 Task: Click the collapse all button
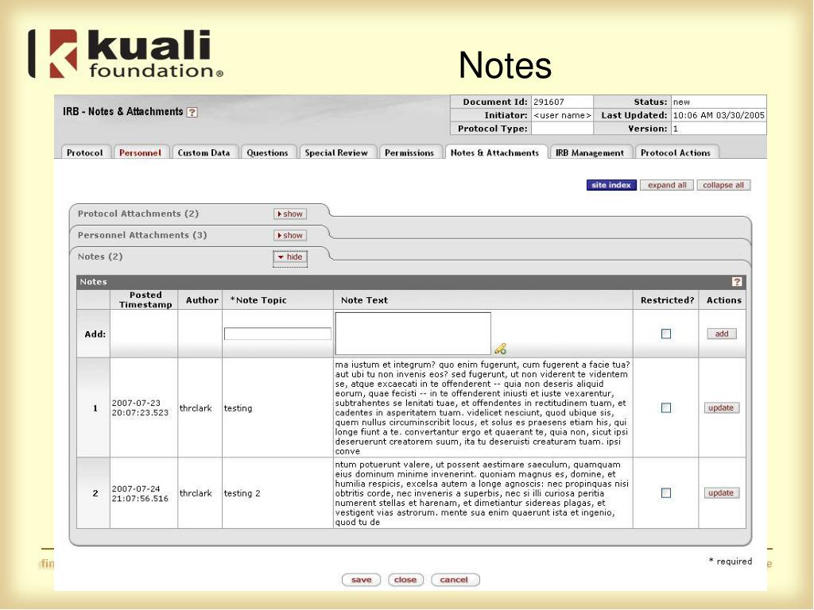[x=723, y=185]
